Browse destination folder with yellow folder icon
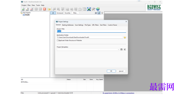The height and width of the screenshot is (95, 179). 125,37
